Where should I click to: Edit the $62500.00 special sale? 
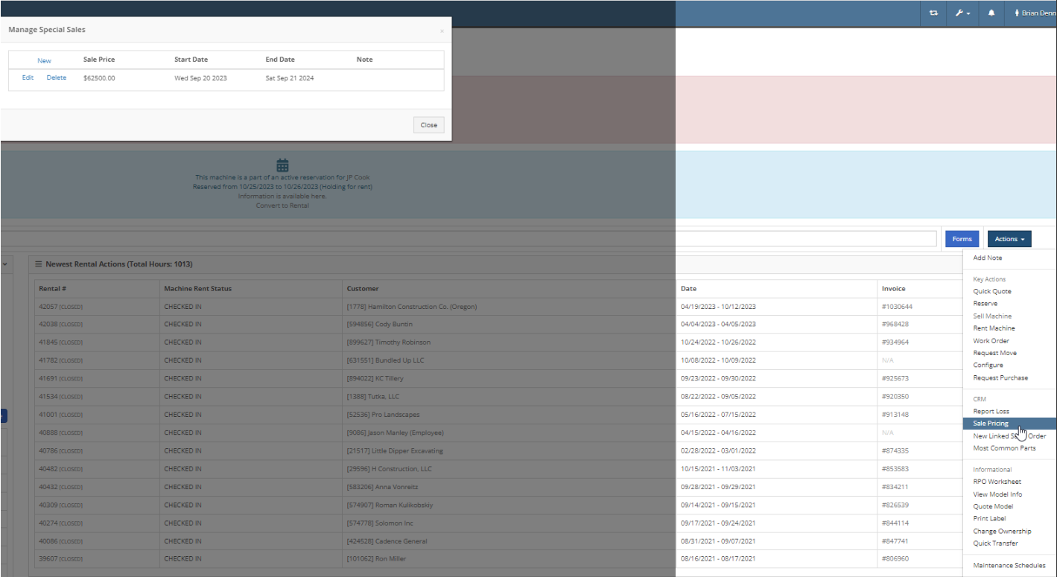point(28,77)
